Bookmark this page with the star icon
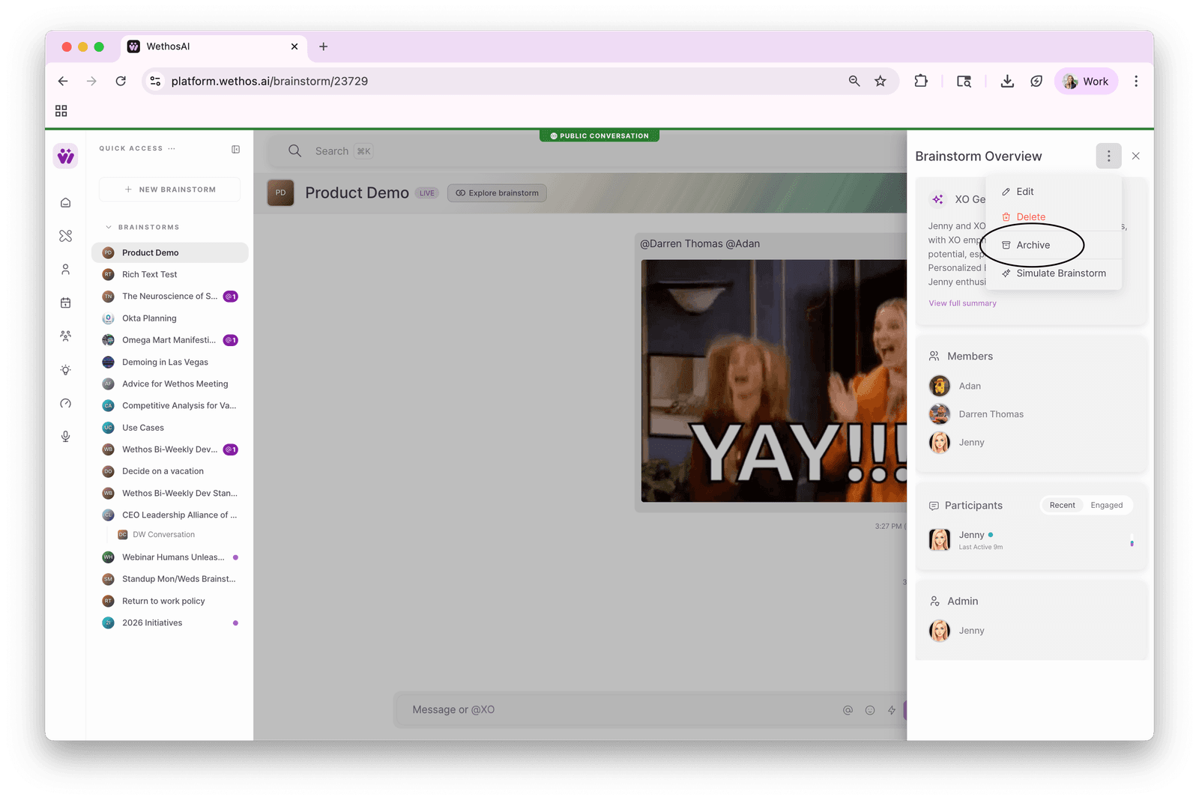This screenshot has height=800, width=1199. click(x=881, y=81)
